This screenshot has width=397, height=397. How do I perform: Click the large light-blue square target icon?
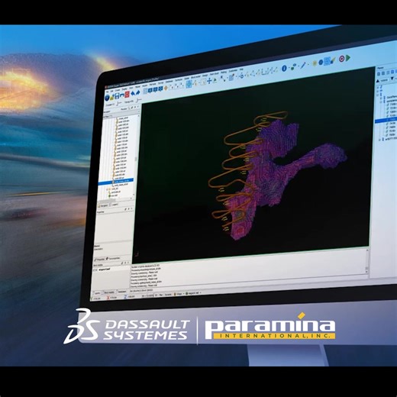coord(189,84)
